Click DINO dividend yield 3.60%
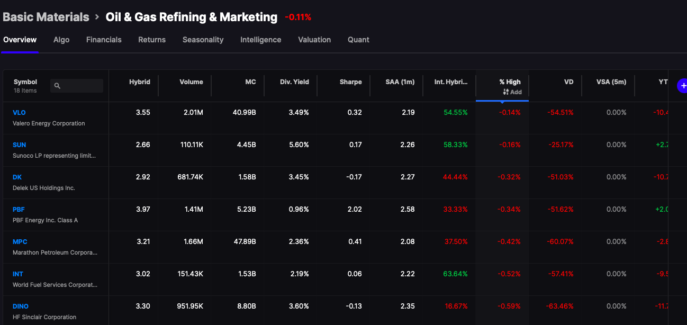687x325 pixels. (x=299, y=306)
